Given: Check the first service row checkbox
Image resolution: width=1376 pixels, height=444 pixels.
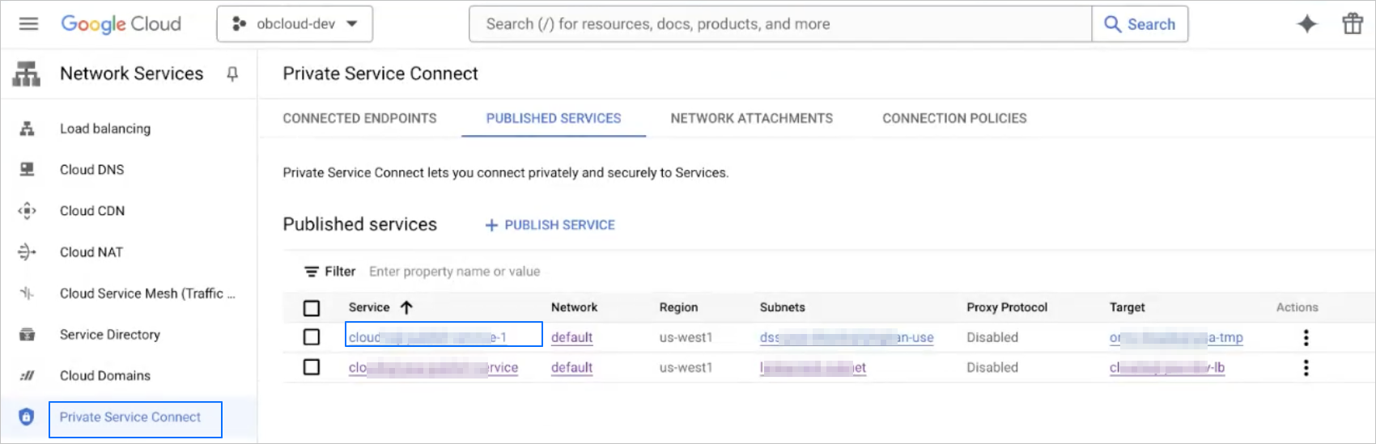Looking at the screenshot, I should [x=312, y=337].
